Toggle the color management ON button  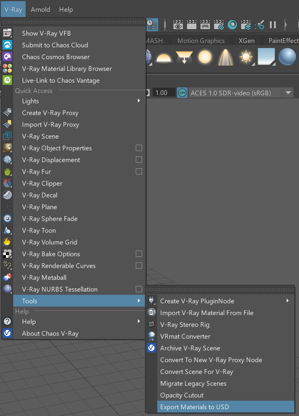tap(182, 93)
